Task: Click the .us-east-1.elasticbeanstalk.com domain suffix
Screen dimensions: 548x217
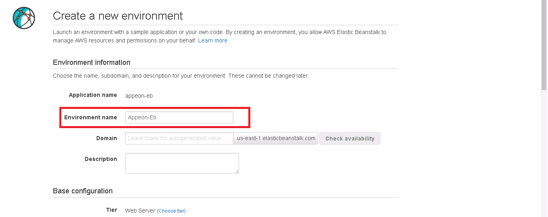Action: (276, 138)
